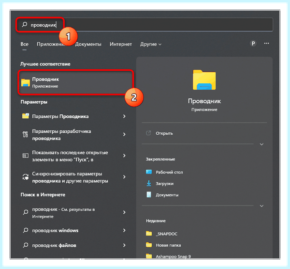
Task: Open the Другие dropdown filter
Action: (150, 44)
